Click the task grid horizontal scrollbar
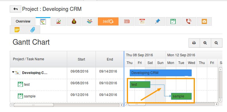 67,105
